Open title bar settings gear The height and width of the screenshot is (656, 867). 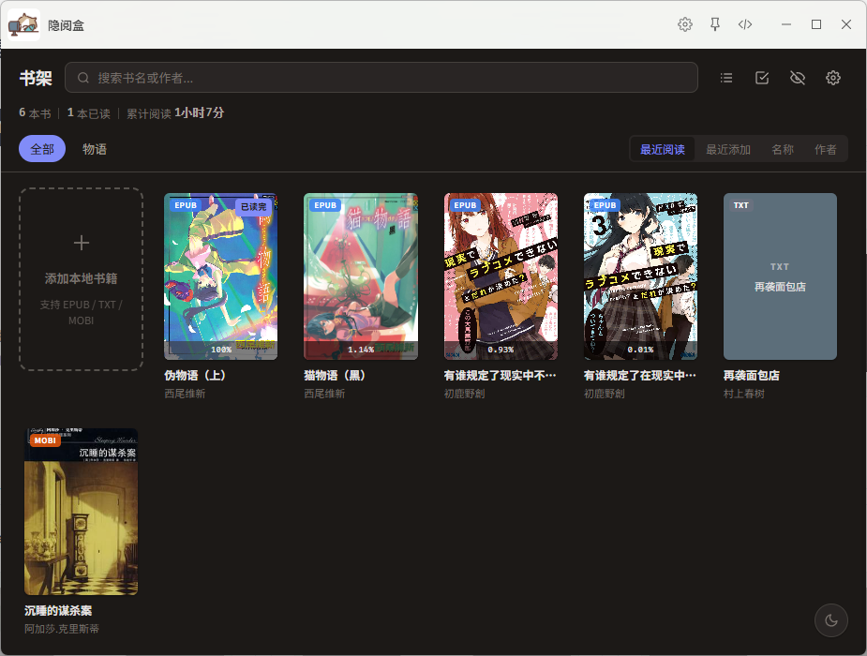click(x=684, y=24)
